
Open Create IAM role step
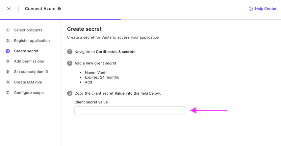pyautogui.click(x=28, y=82)
